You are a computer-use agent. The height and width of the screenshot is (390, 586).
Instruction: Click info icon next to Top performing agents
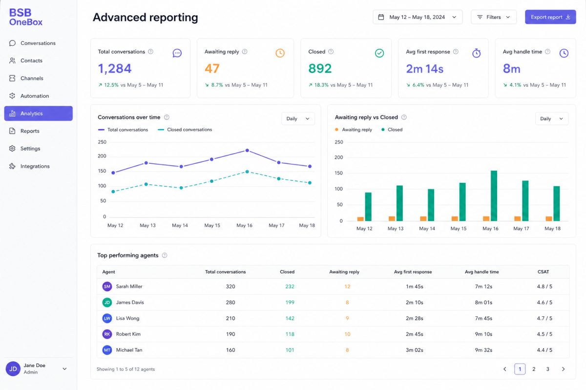pyautogui.click(x=165, y=255)
